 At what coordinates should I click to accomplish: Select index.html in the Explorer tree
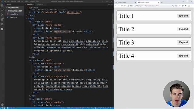(x=14, y=14)
